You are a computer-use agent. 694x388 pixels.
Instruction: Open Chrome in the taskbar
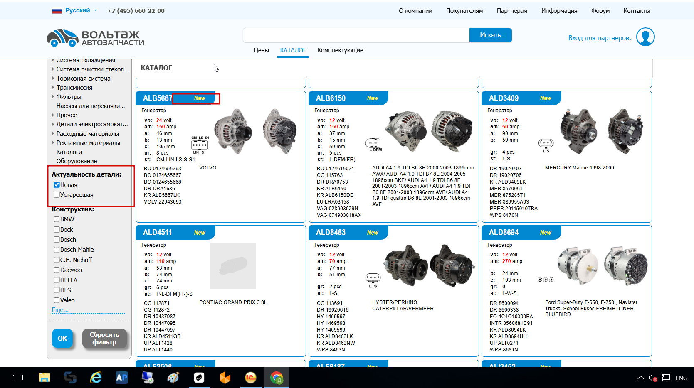(x=277, y=378)
